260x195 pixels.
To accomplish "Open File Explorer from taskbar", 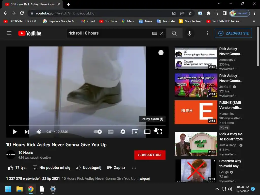I will 19,189.
